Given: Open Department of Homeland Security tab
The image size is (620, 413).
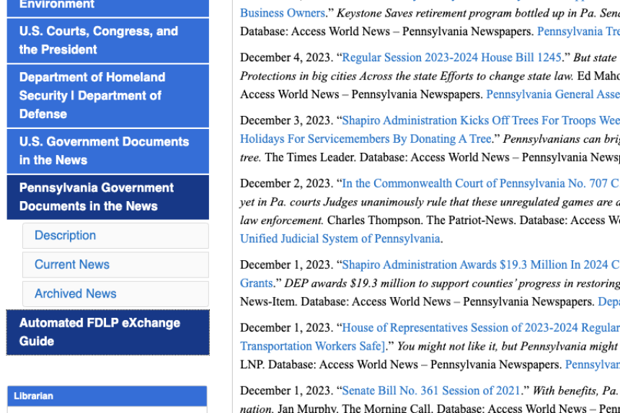Looking at the screenshot, I should (107, 96).
